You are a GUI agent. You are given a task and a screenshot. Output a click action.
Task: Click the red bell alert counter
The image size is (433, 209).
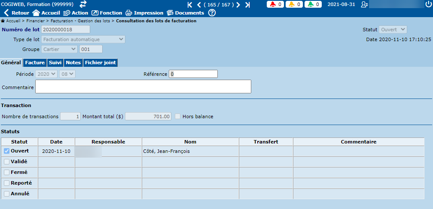(x=275, y=4)
